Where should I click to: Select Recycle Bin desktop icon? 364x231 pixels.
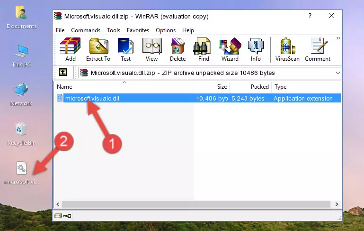pyautogui.click(x=22, y=134)
